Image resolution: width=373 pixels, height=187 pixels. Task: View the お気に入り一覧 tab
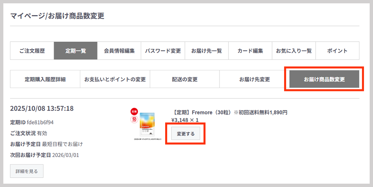click(x=294, y=51)
